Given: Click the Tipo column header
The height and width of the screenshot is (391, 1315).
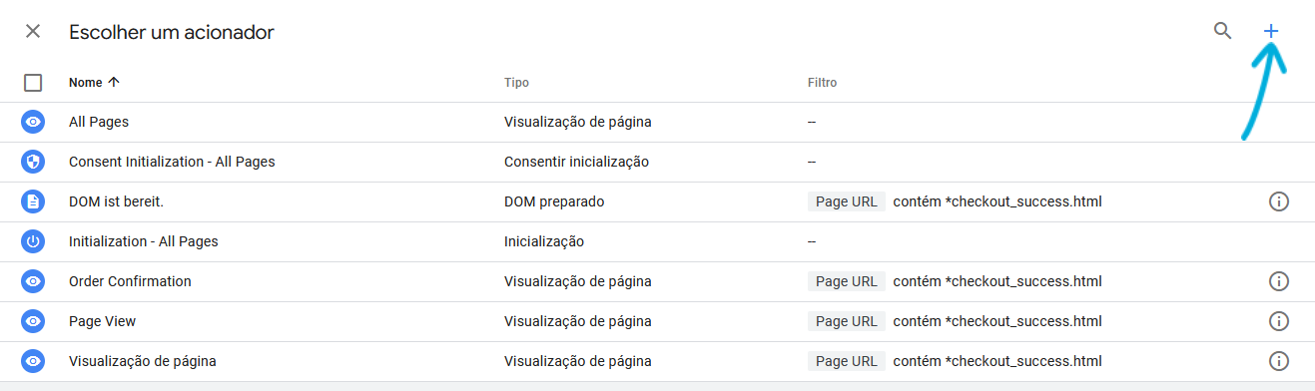Looking at the screenshot, I should [516, 83].
